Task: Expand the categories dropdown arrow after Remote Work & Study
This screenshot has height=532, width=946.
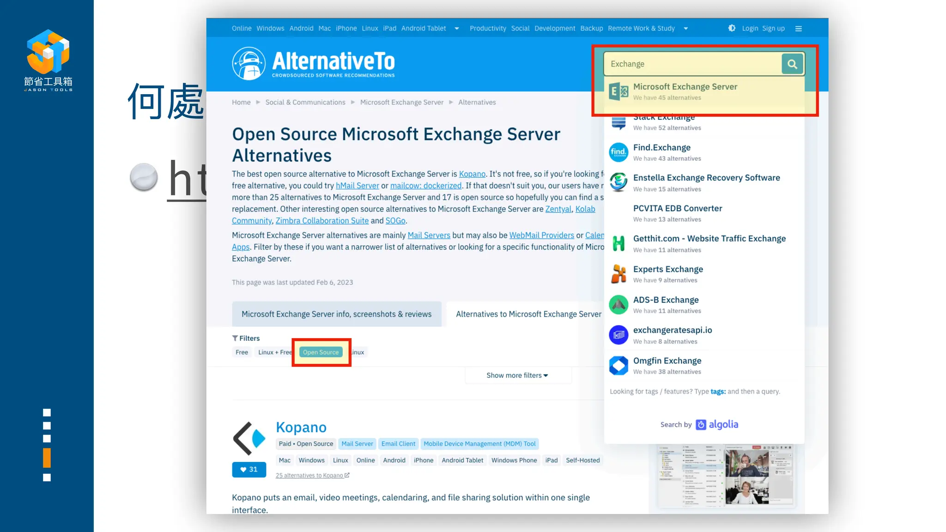Action: click(x=686, y=29)
